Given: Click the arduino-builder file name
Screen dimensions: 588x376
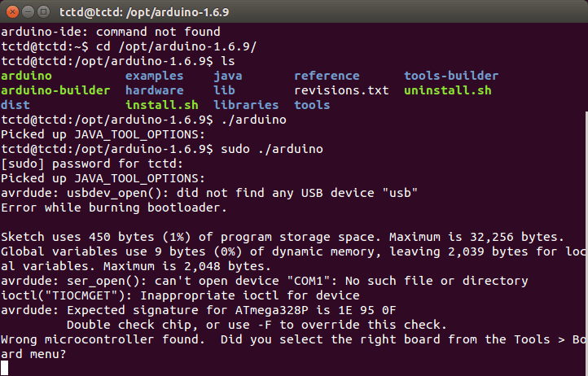Looking at the screenshot, I should tap(55, 90).
